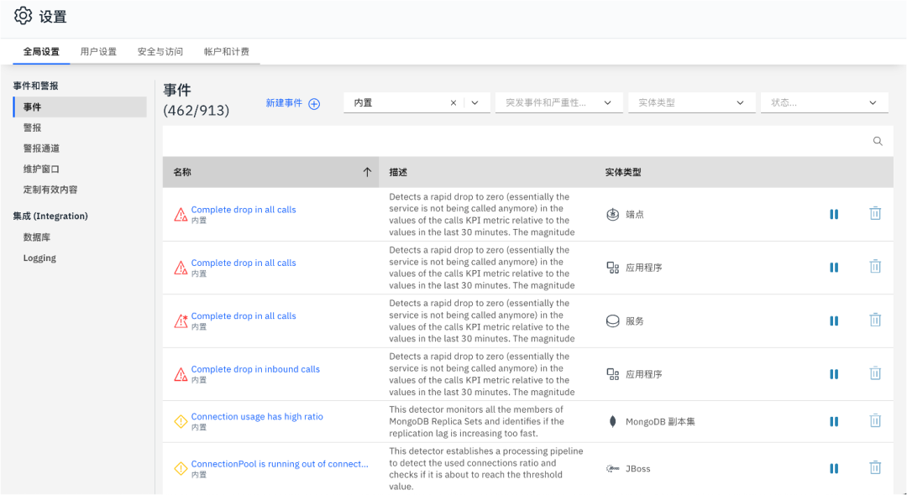
Task: Click the plus icon next to 新建事件
Action: [313, 102]
